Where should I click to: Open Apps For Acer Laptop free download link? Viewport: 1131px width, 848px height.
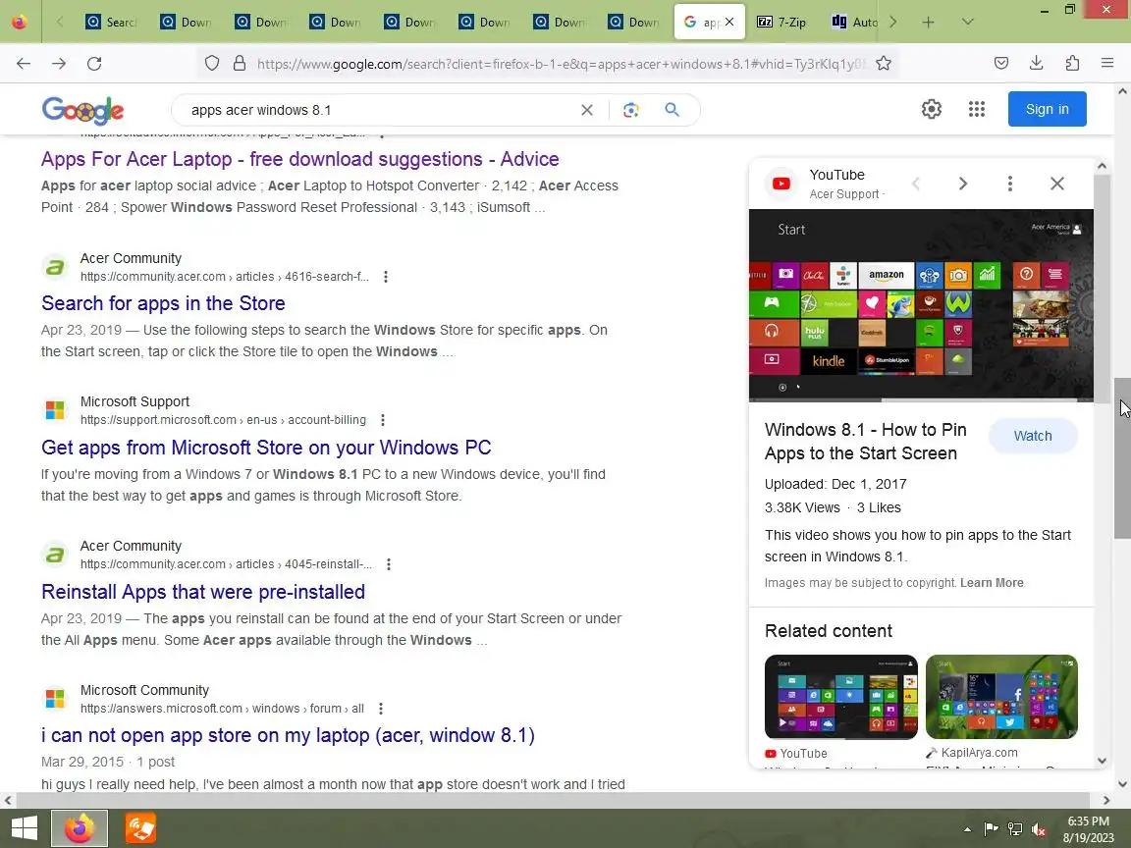tap(300, 159)
